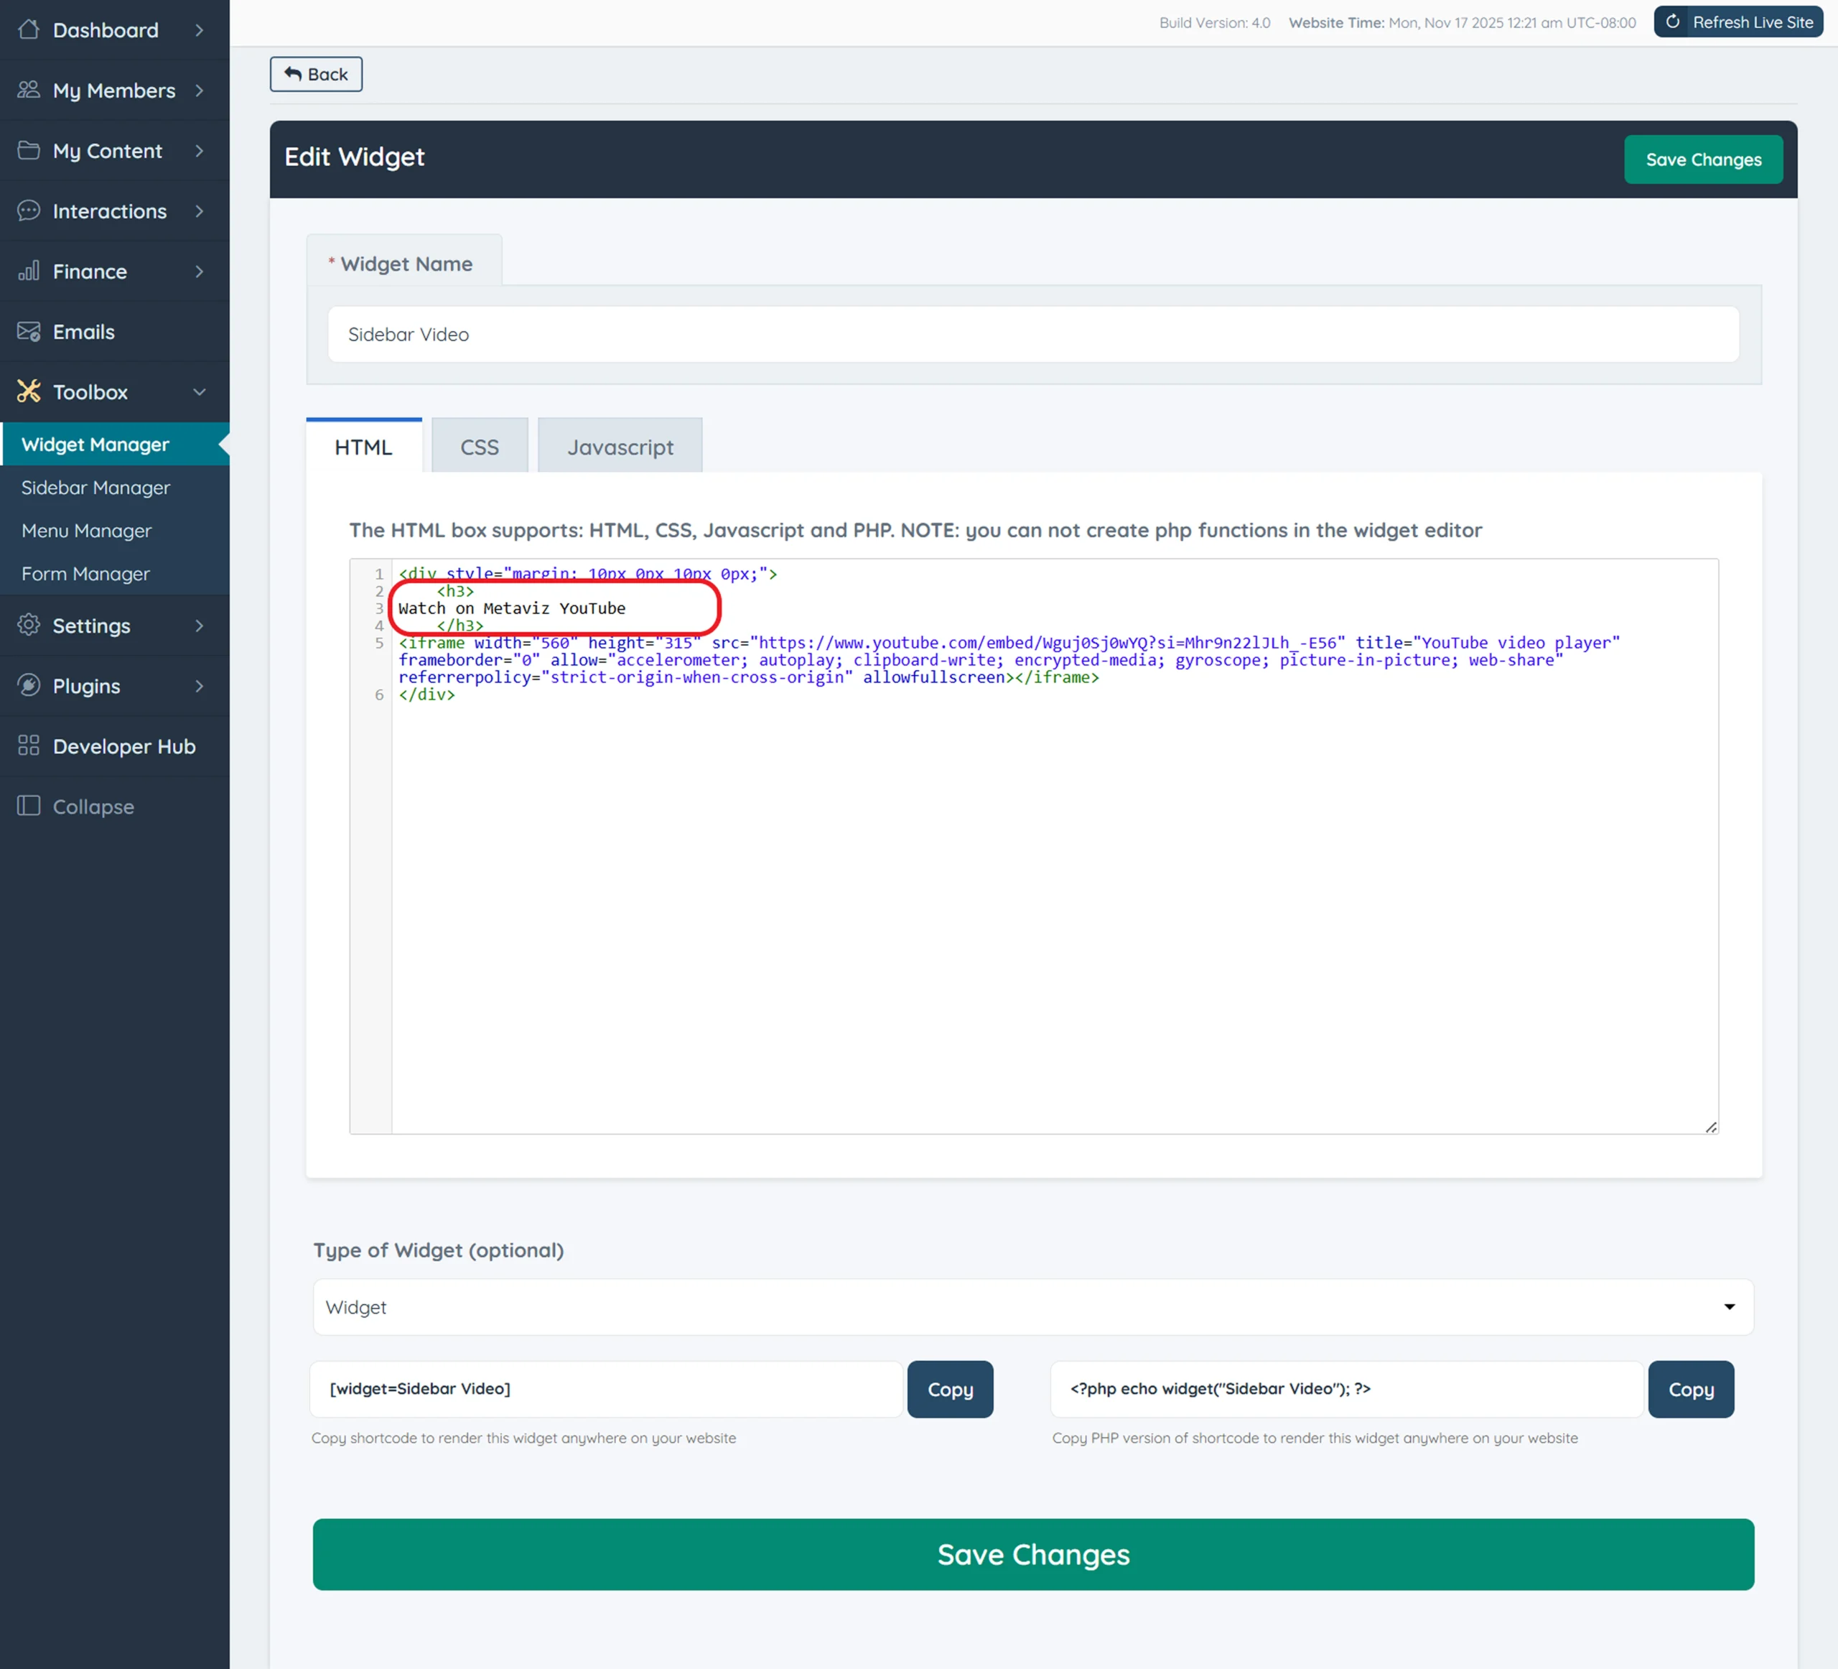Open Sidebar Manager in Toolbox menu

click(x=95, y=488)
